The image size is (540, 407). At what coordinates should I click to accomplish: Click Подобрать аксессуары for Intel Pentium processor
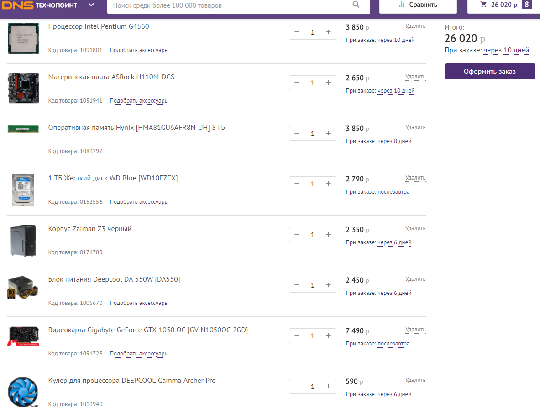(139, 50)
